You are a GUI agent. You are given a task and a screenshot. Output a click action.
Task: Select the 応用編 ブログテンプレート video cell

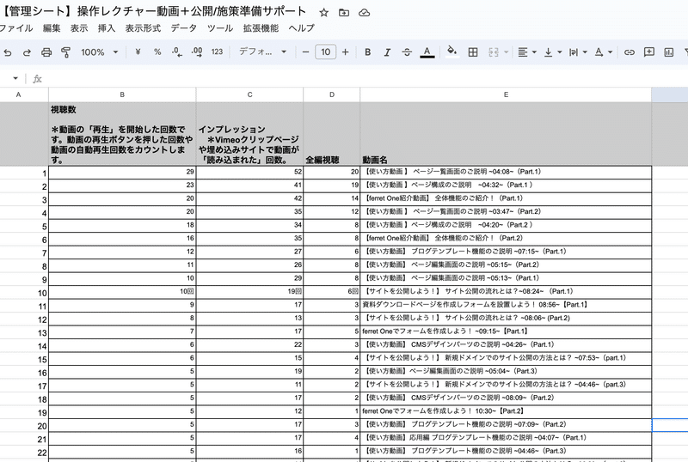pos(506,438)
